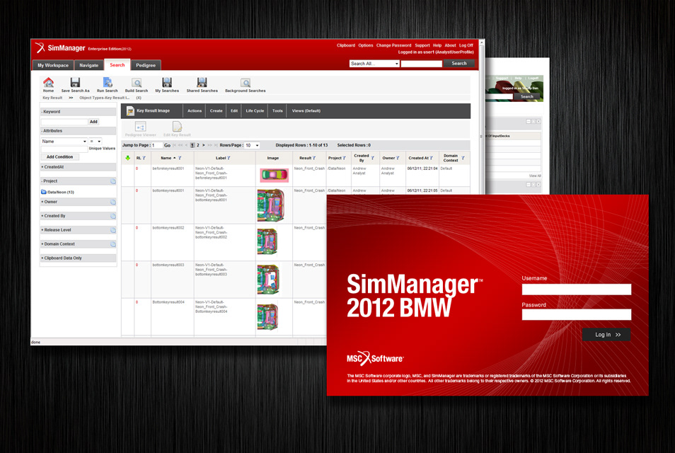Click the Log Off link

(x=466, y=45)
